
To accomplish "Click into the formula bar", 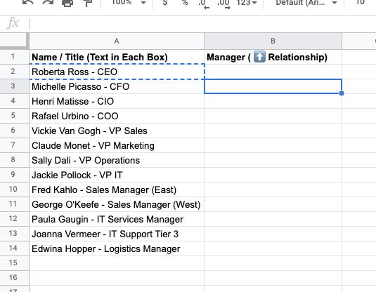I will point(202,23).
